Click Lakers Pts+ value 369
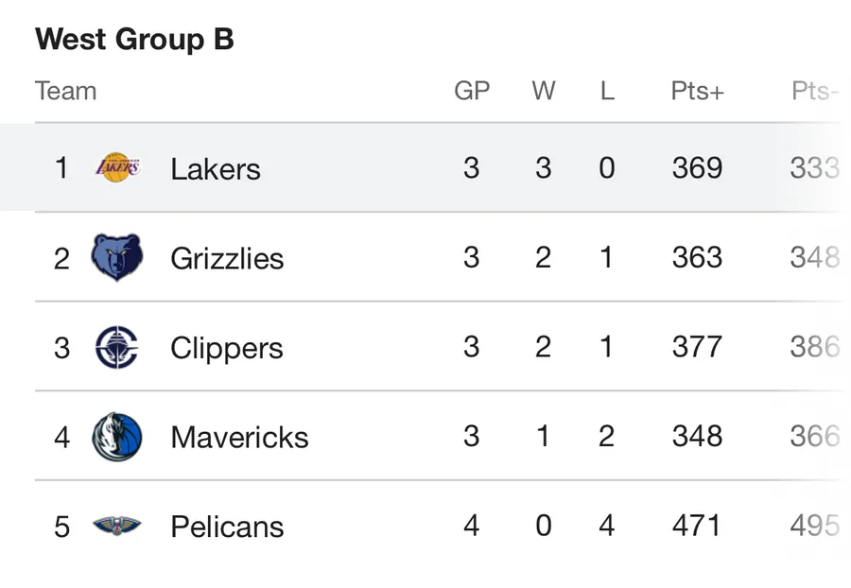The image size is (851, 588). pyautogui.click(x=697, y=168)
